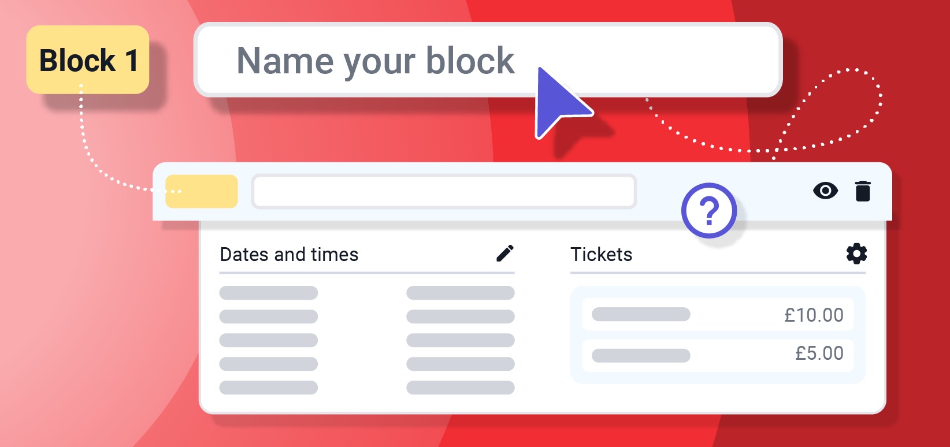Delete the block using the trash icon
Viewport: 950px width, 447px height.
point(863,191)
